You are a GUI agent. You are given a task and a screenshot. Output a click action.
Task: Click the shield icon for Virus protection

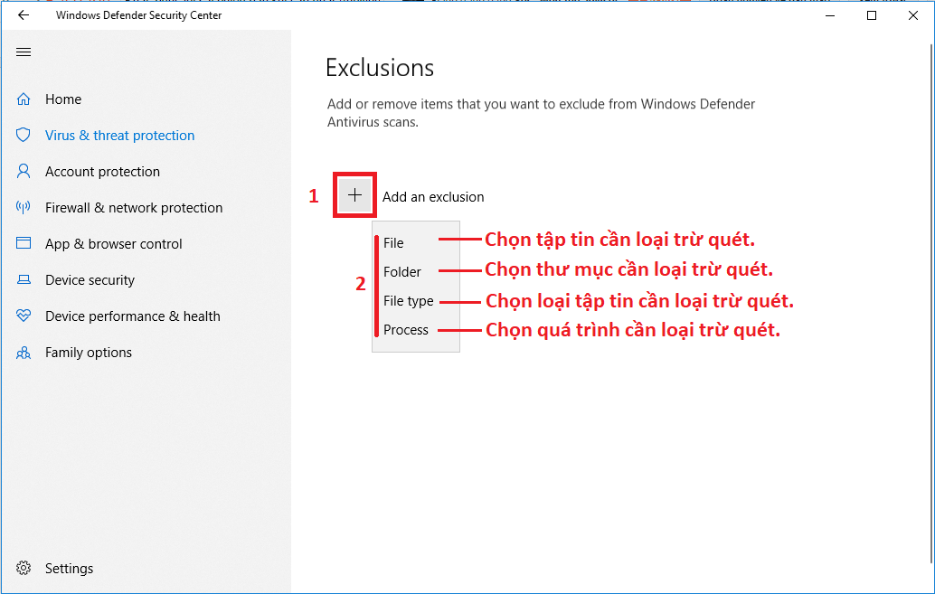[x=24, y=135]
